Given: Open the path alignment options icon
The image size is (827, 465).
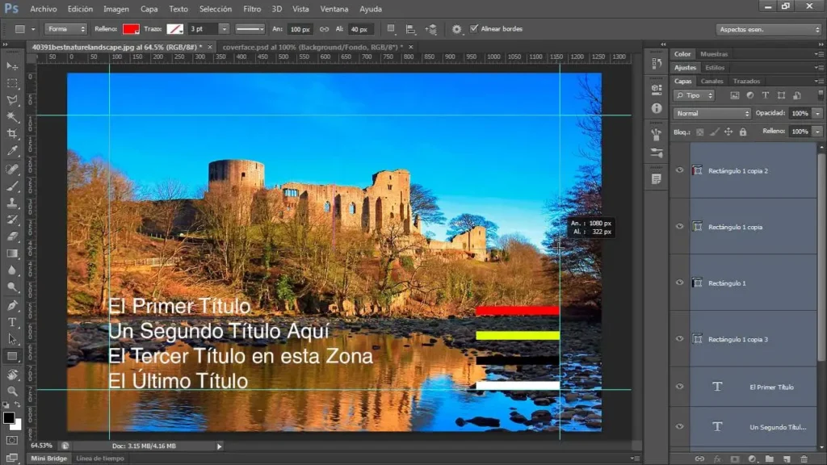Looking at the screenshot, I should pyautogui.click(x=410, y=30).
